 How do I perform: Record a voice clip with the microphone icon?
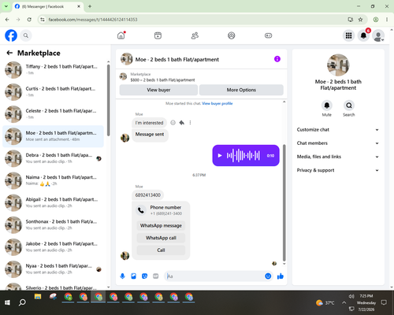click(122, 276)
